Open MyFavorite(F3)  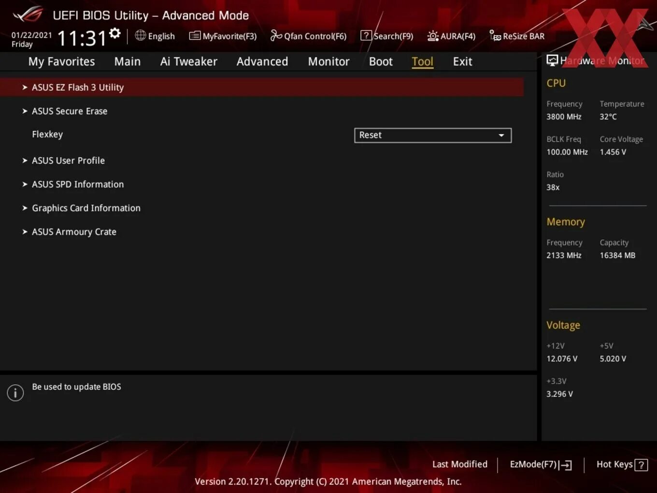point(223,36)
